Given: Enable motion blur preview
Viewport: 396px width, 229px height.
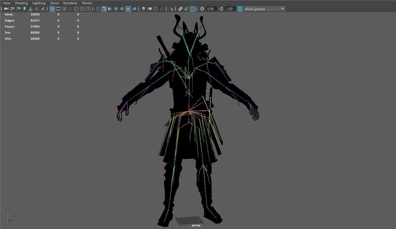Looking at the screenshot, I should (x=150, y=9).
